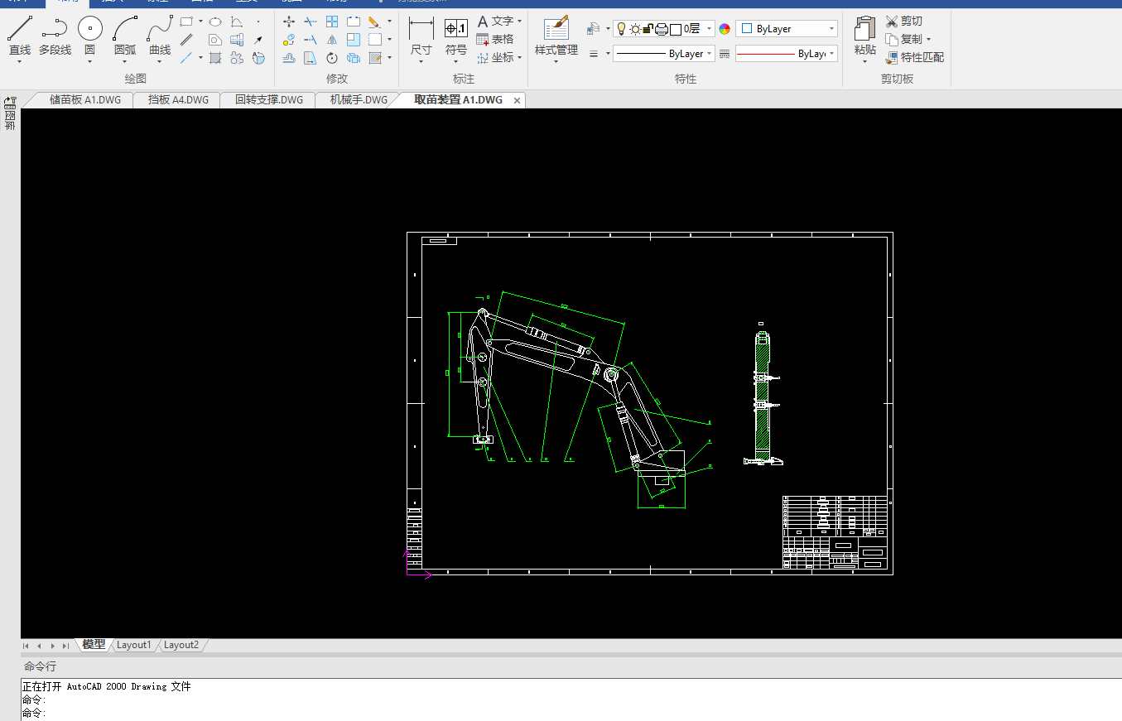
Task: Open the black ByLayer linetype dropdown
Action: coord(710,54)
